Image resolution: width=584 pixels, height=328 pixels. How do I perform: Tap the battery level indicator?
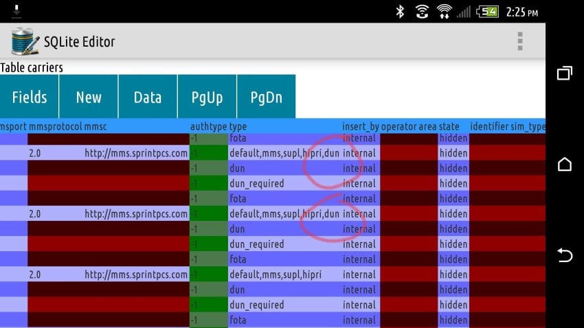(x=488, y=12)
